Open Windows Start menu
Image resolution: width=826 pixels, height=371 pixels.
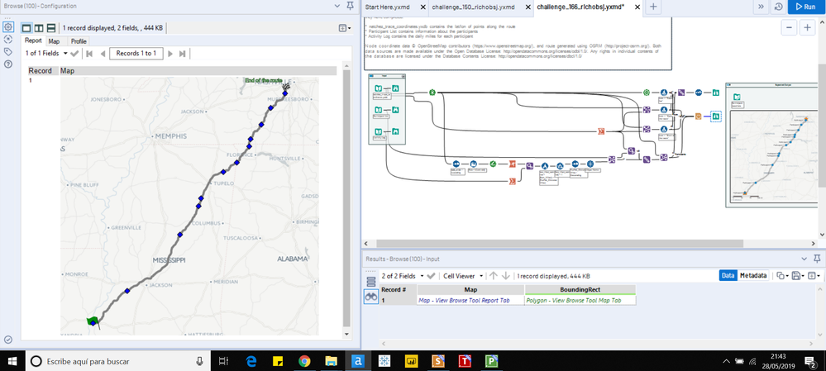[x=12, y=361]
